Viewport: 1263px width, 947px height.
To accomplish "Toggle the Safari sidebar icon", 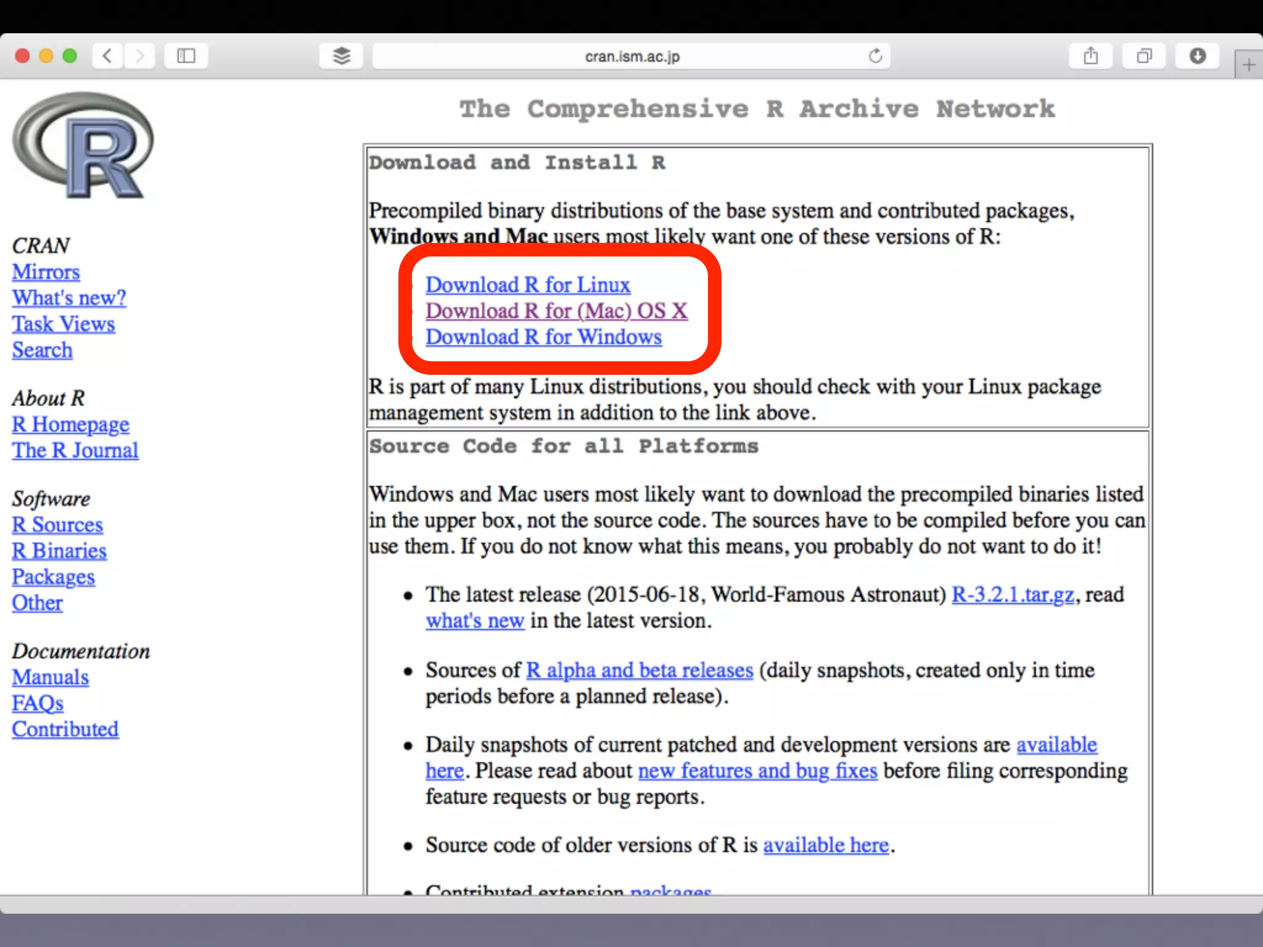I will (186, 56).
